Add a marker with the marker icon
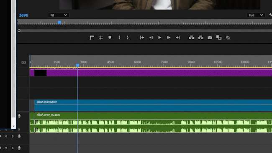Viewport: 272px width, 153px height. (110, 38)
